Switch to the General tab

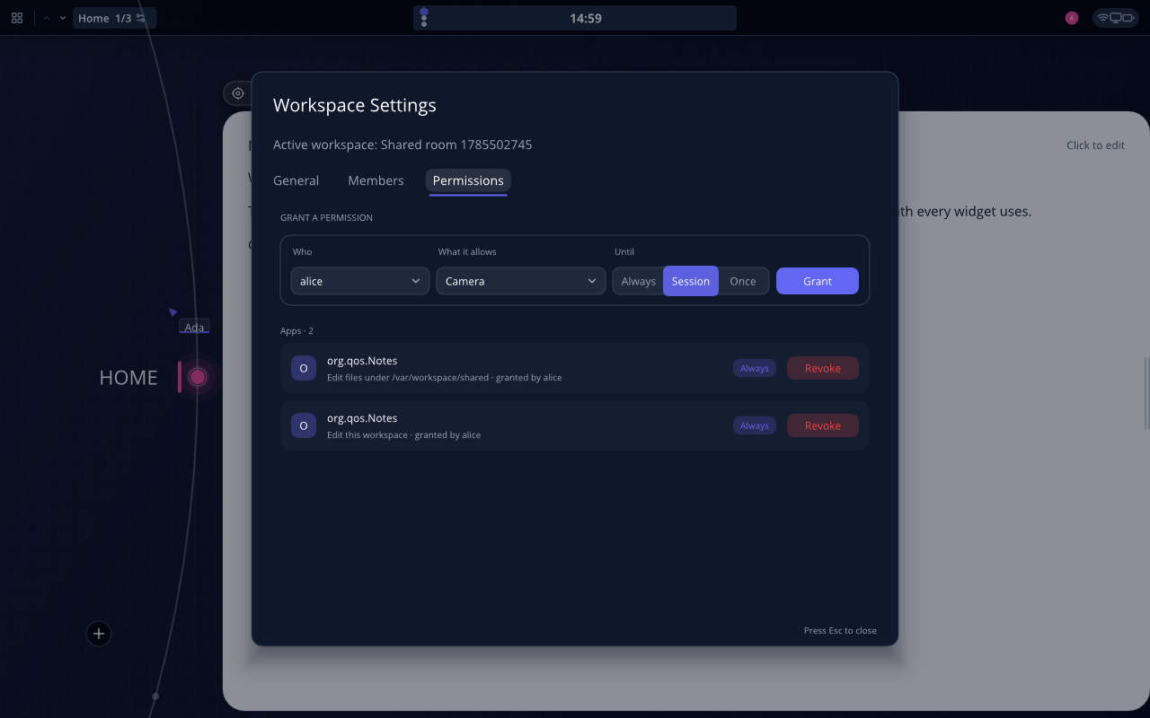point(296,180)
